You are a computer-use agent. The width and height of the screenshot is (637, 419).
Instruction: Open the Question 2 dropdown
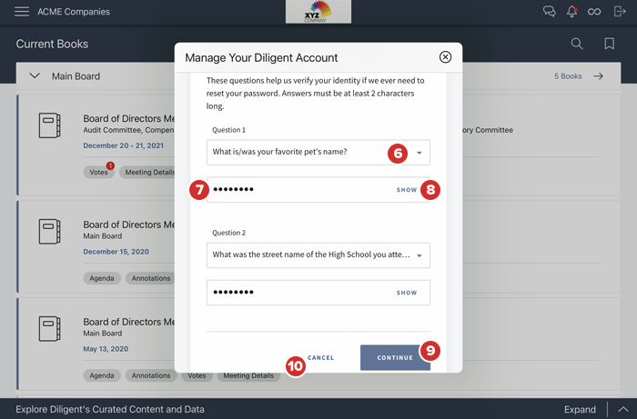click(419, 255)
